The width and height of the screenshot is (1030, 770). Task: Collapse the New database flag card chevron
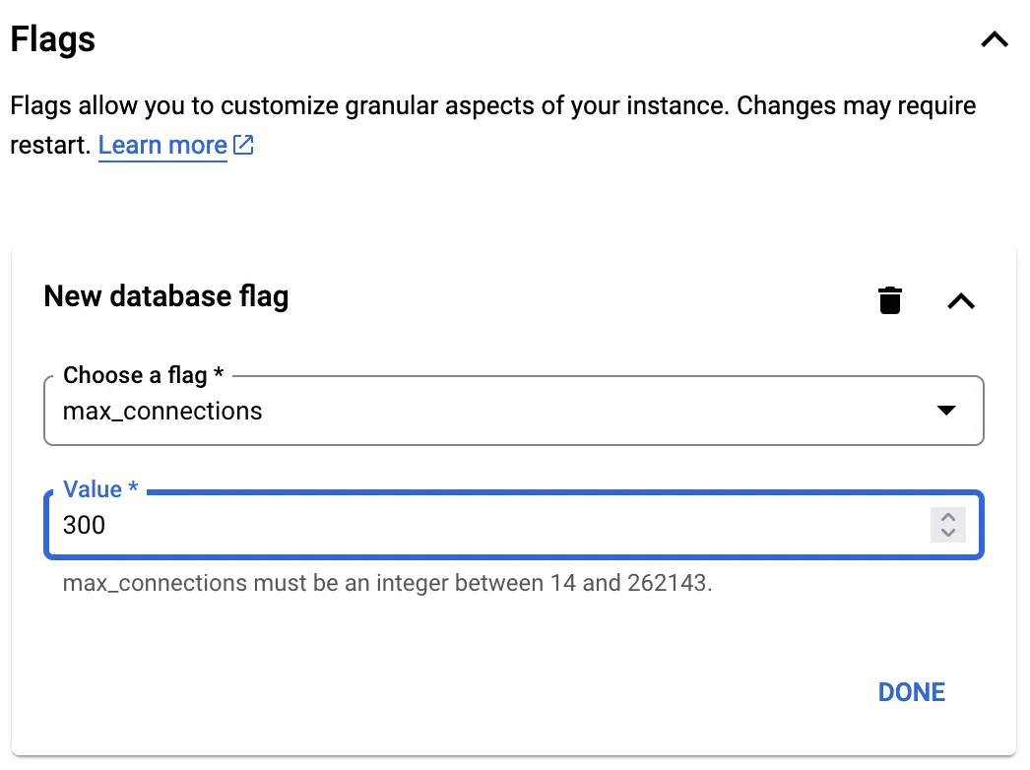960,301
